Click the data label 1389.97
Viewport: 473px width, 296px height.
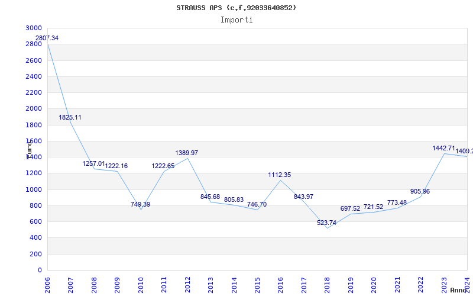pyautogui.click(x=187, y=153)
